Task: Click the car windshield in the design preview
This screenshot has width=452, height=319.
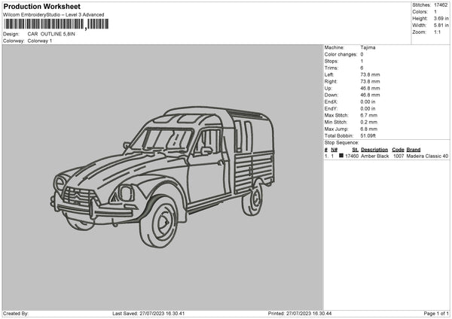Action: (x=167, y=140)
